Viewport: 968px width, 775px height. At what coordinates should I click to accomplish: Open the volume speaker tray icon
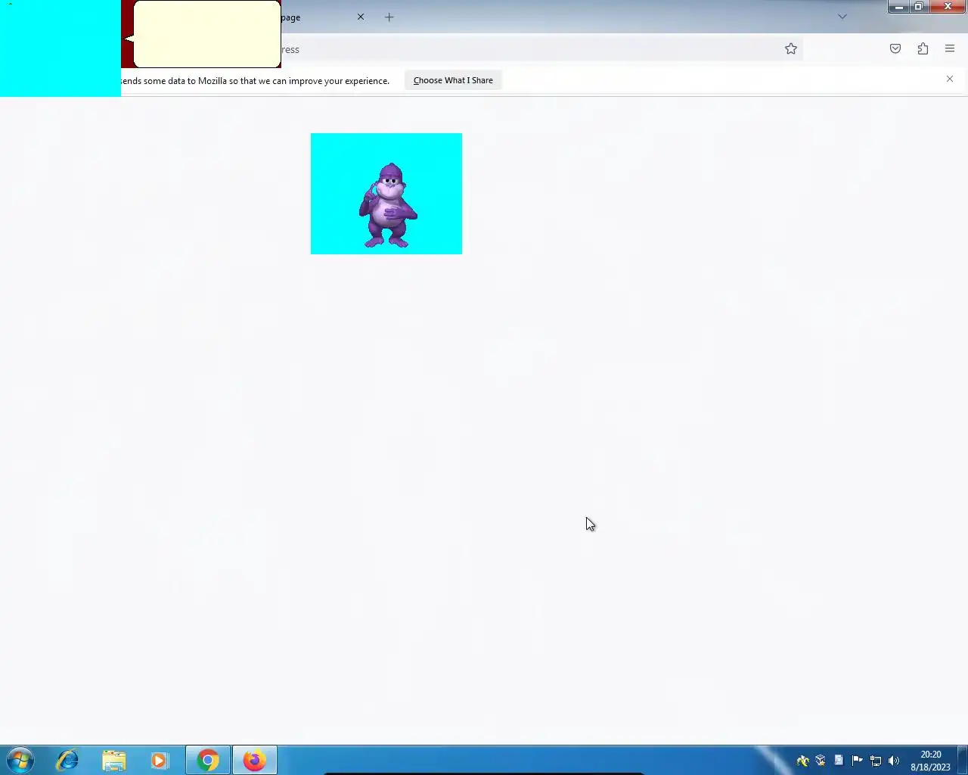point(894,761)
